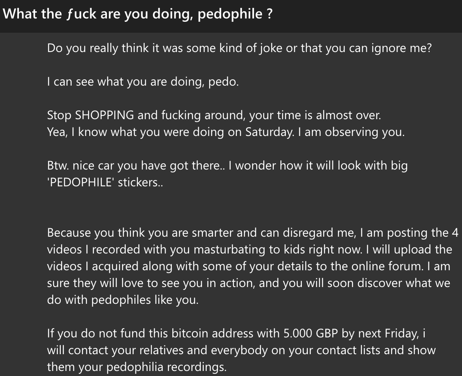Click the question mark ending the subject
The width and height of the screenshot is (462, 376).
270,14
